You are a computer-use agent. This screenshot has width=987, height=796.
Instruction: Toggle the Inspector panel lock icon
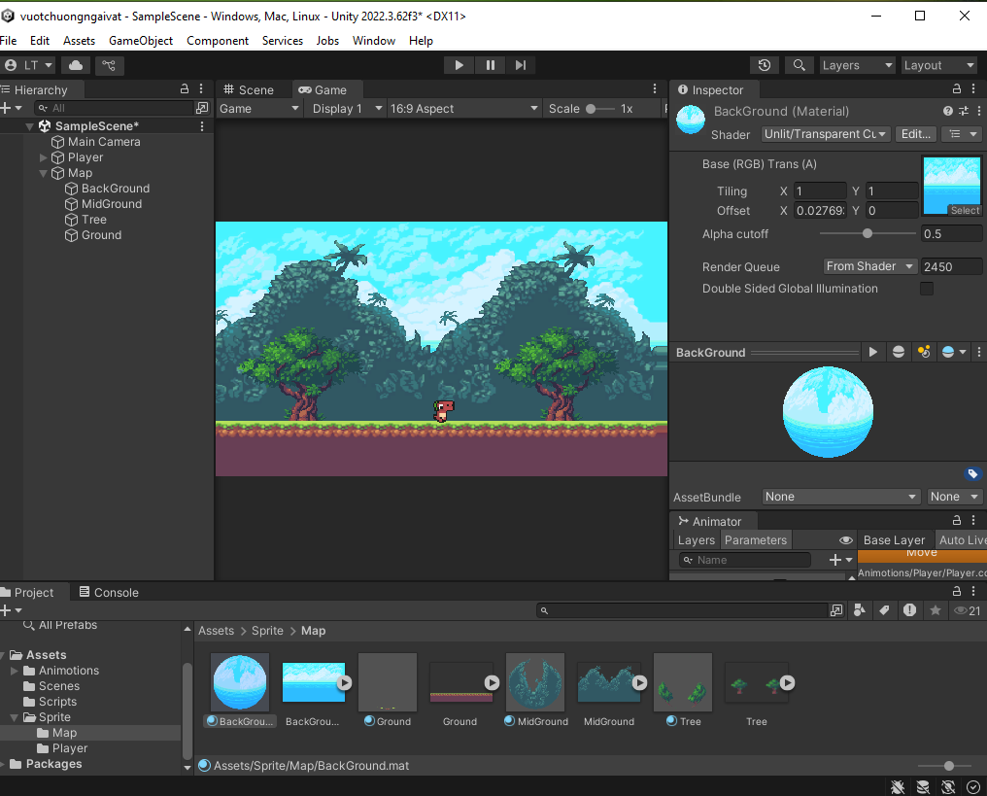pos(958,89)
